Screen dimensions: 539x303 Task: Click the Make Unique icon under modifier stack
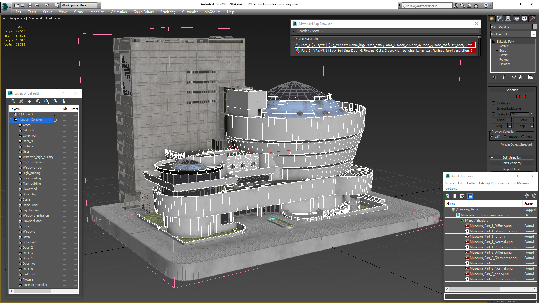tap(514, 77)
